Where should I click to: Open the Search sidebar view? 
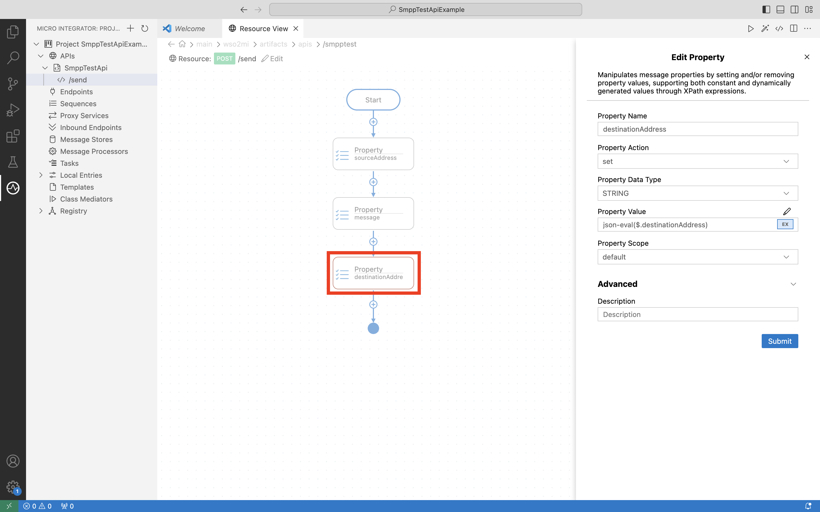(x=13, y=57)
